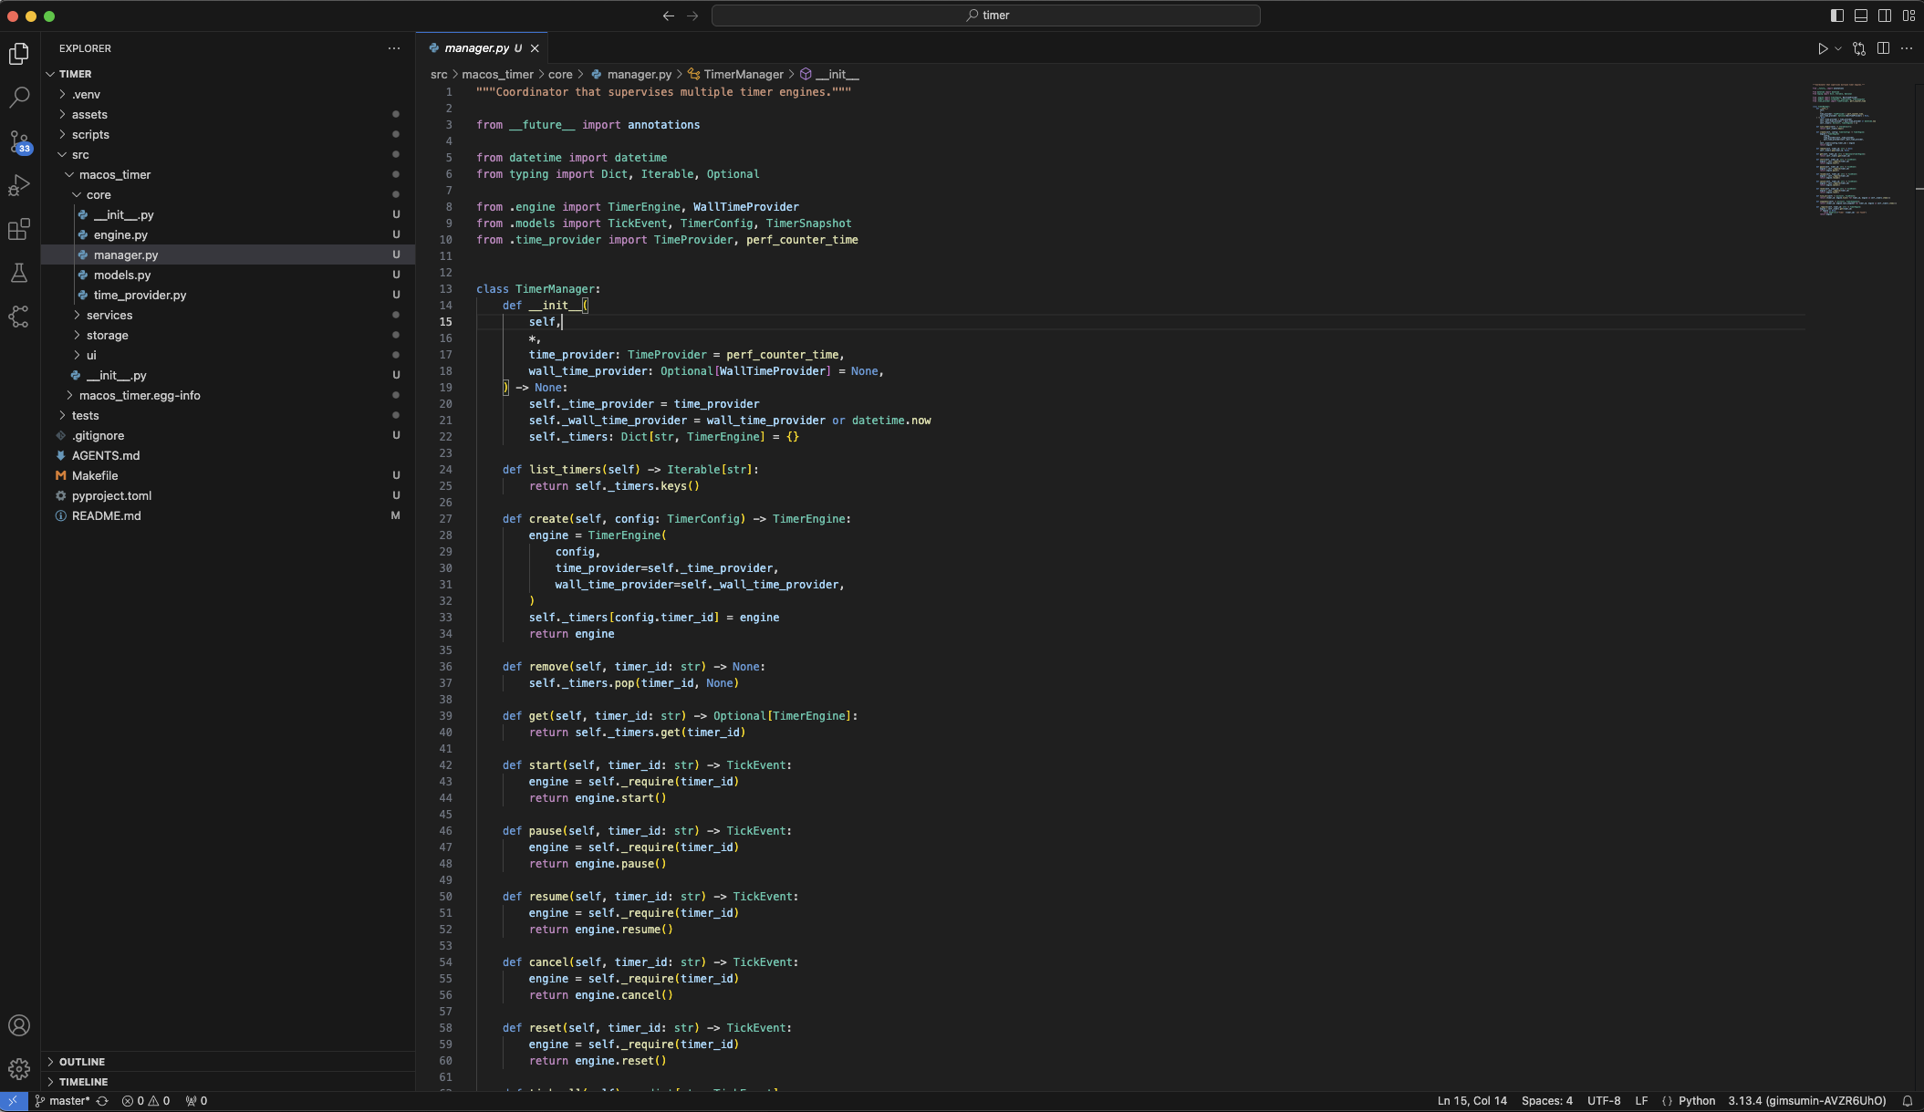Expand the OUTLINE section
The width and height of the screenshot is (1924, 1112).
[82, 1062]
